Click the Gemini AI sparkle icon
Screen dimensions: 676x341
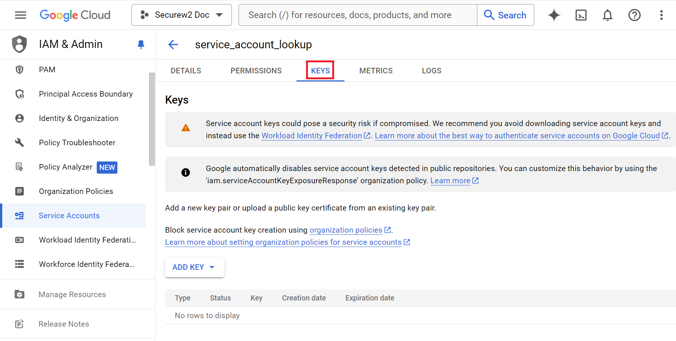pyautogui.click(x=554, y=15)
